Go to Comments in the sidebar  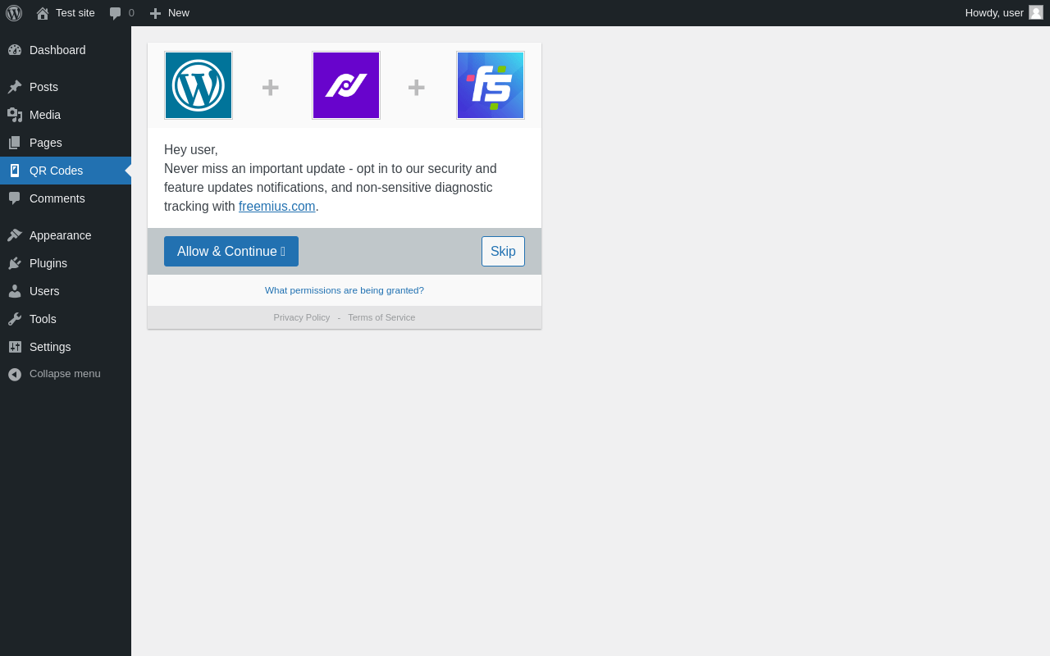click(66, 198)
